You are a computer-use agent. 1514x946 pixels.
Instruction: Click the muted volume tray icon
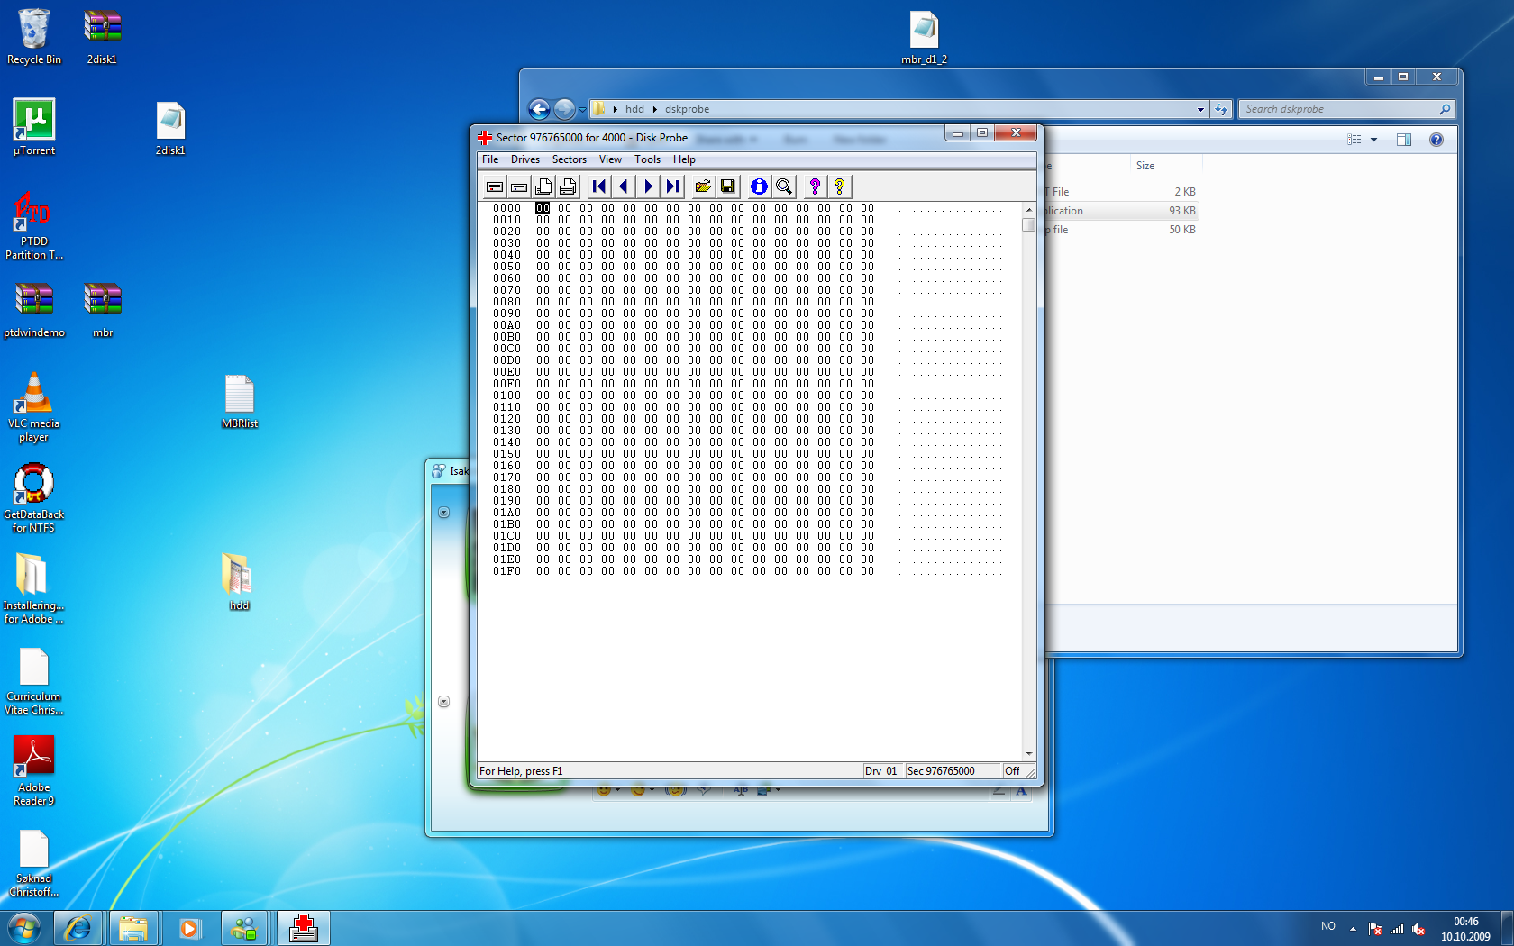click(1418, 929)
